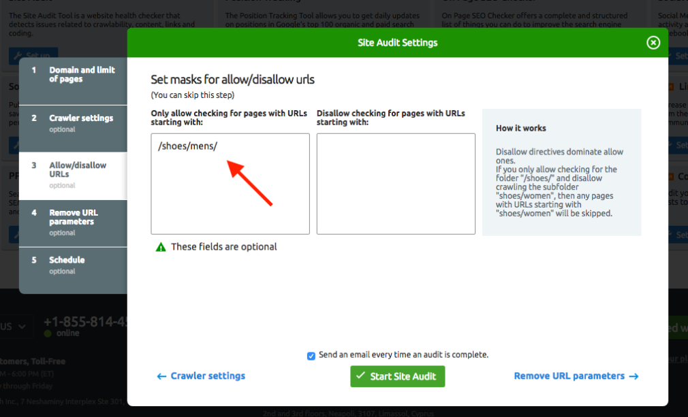The width and height of the screenshot is (688, 417).
Task: Open step 1 Domain and limit of pages
Action: click(74, 81)
